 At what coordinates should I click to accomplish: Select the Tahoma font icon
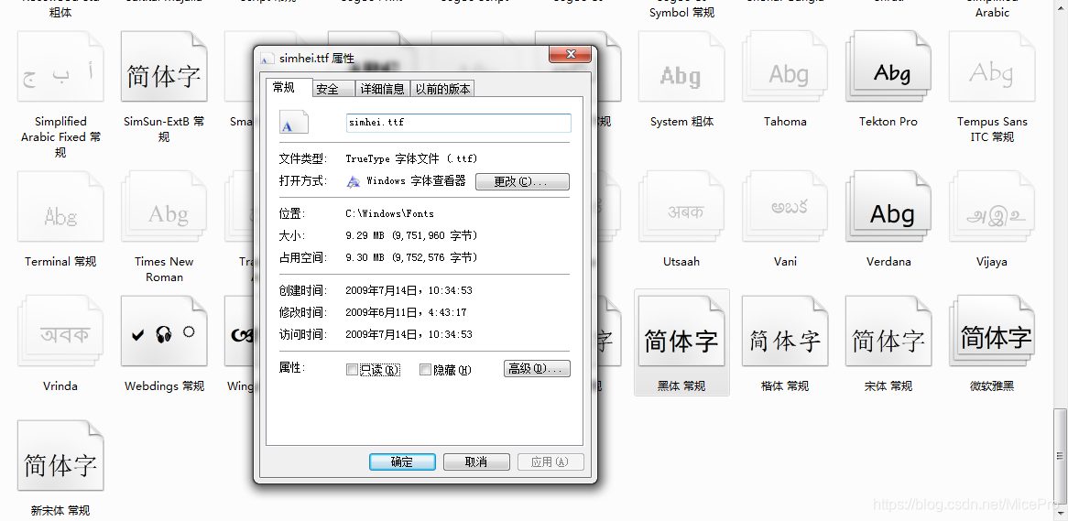point(785,66)
